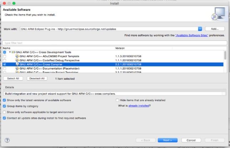Screen dimensions: 230x148
Task: Click the Details description text
Action: pos(60,94)
